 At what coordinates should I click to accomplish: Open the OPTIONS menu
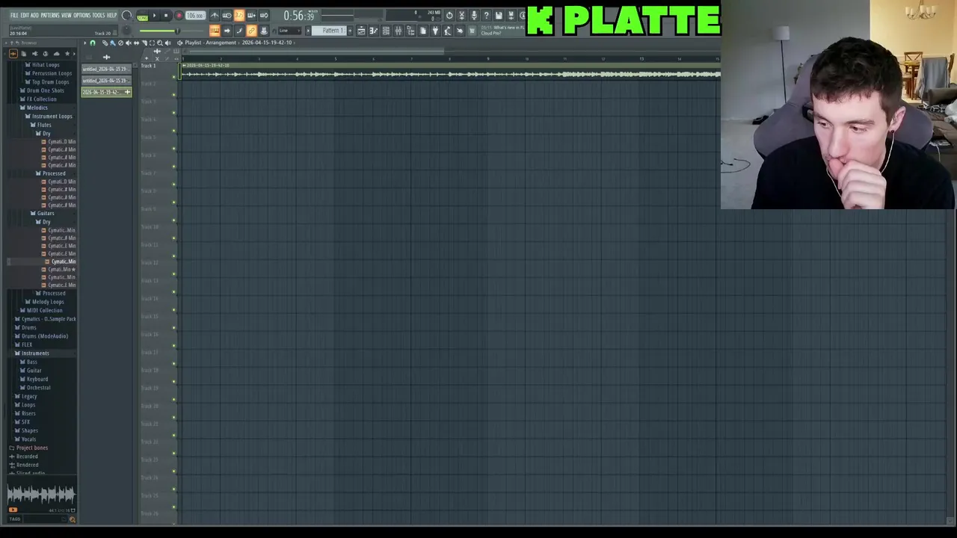click(82, 15)
